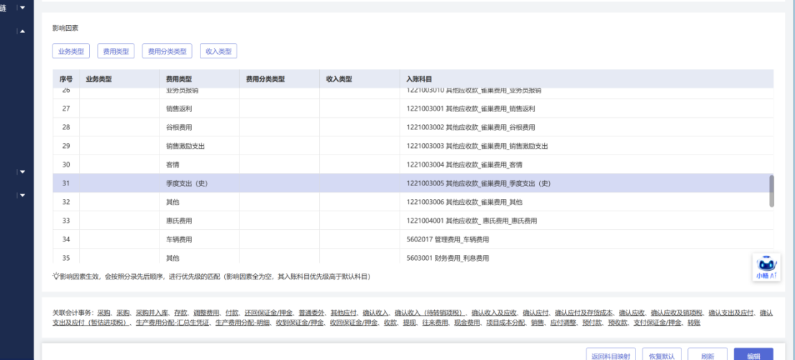Open the 提现 link
The image size is (795, 360).
pos(409,323)
